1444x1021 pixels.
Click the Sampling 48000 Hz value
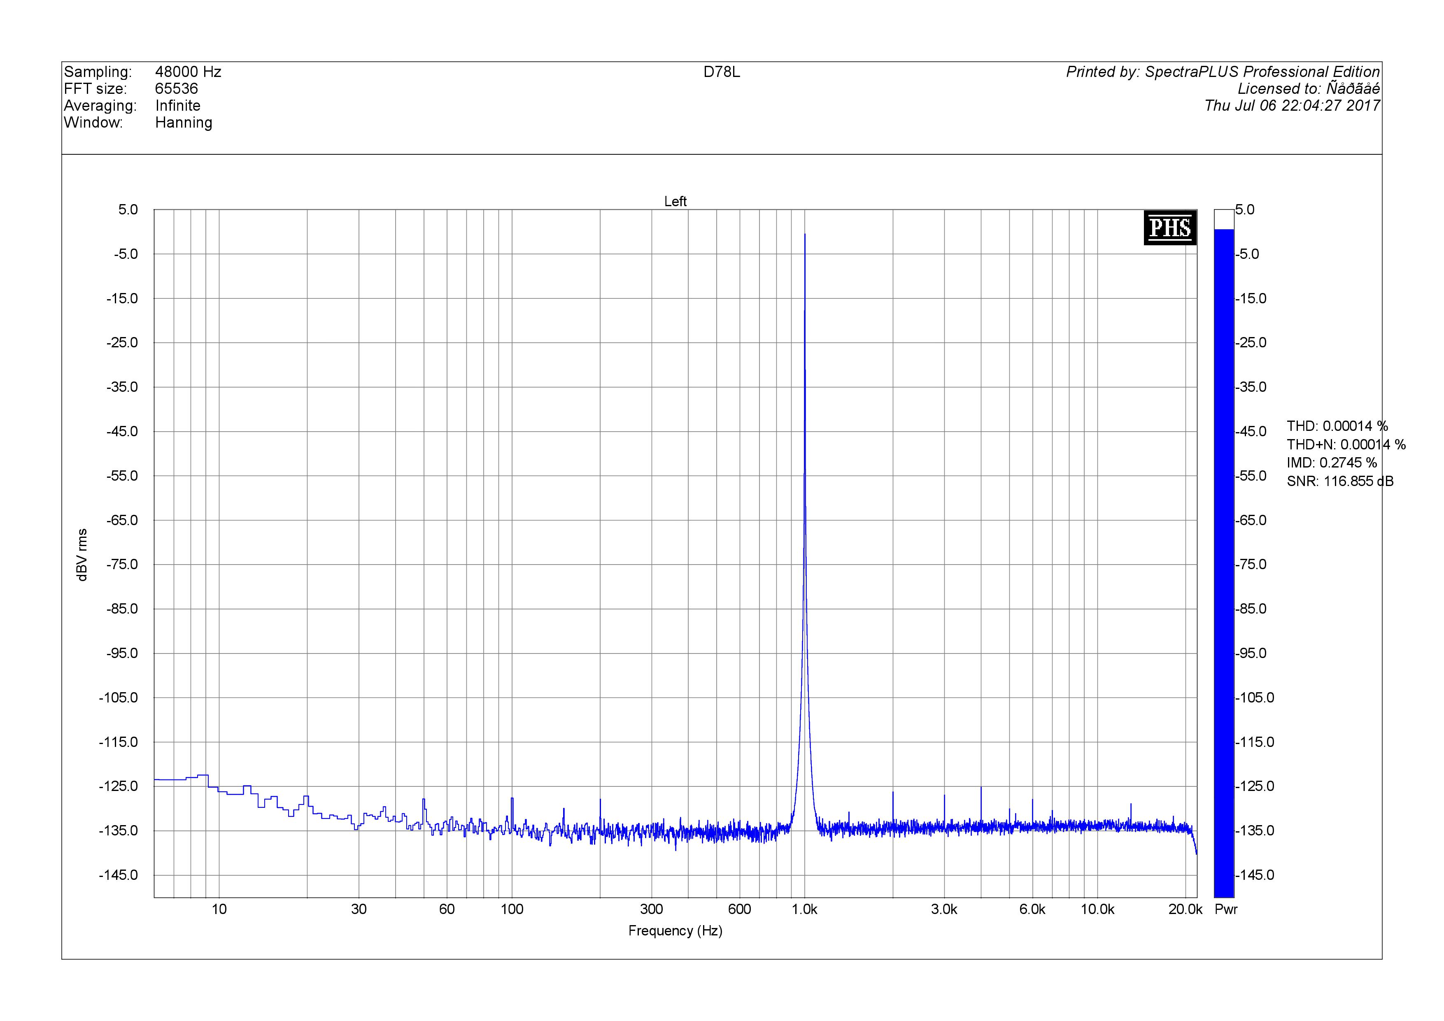[187, 72]
